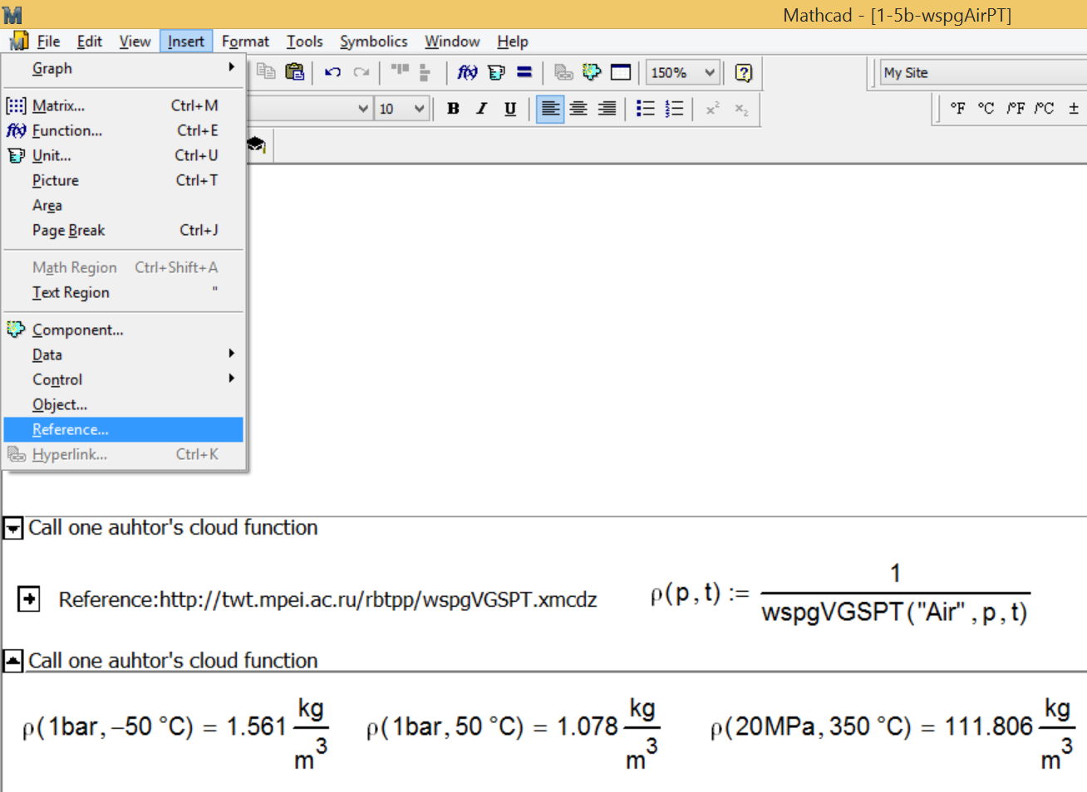1087x792 pixels.
Task: Choose Area from Insert menu
Action: click(x=123, y=205)
